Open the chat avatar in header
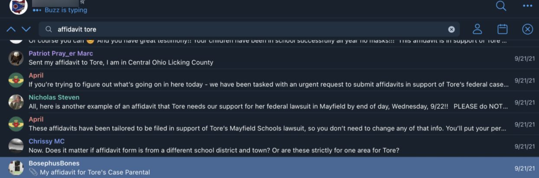Viewport: 539px width, 178px height. (19, 6)
